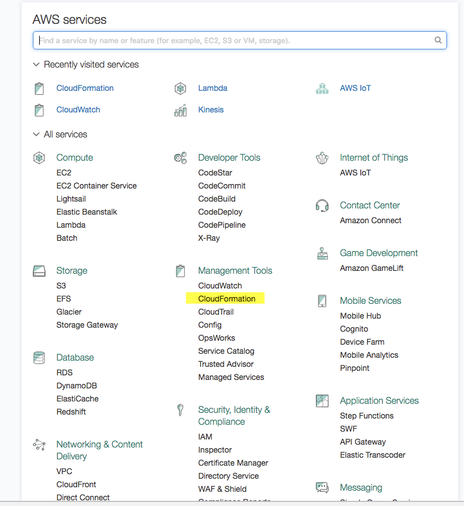Screen dimensions: 464x506
Task: Click the Storage drive icon
Action: 39,271
